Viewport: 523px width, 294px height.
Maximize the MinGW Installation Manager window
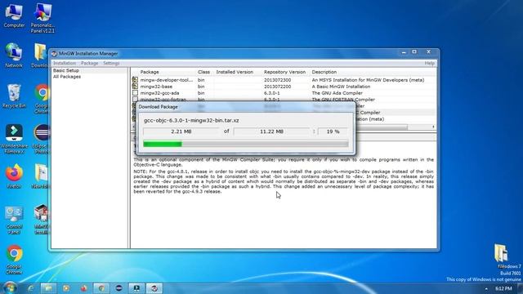(414, 52)
